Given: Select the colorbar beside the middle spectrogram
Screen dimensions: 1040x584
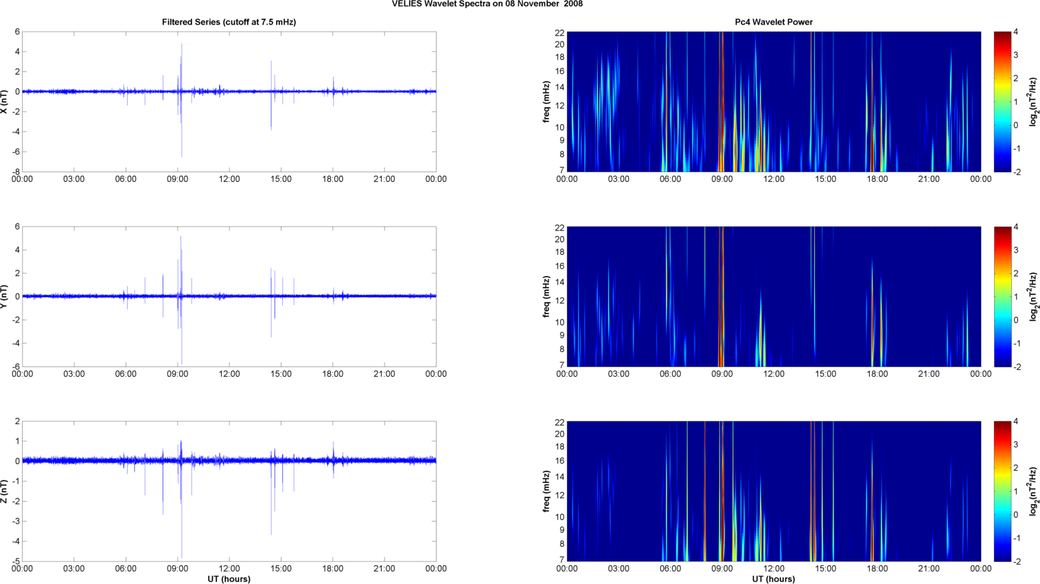Looking at the screenshot, I should point(1002,296).
